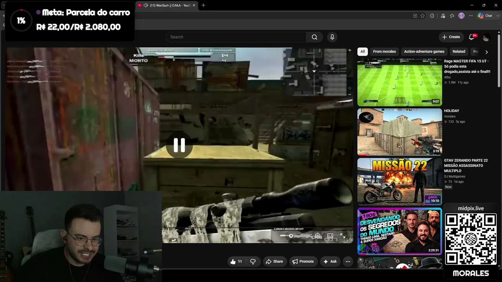Open the split screen icon in address bar
502x282 pixels.
point(415,16)
